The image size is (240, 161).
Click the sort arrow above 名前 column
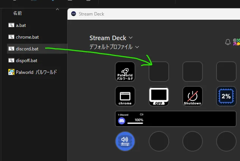[x=57, y=9]
